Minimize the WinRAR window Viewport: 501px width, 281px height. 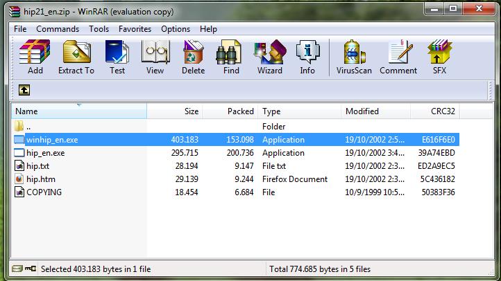tap(434, 9)
